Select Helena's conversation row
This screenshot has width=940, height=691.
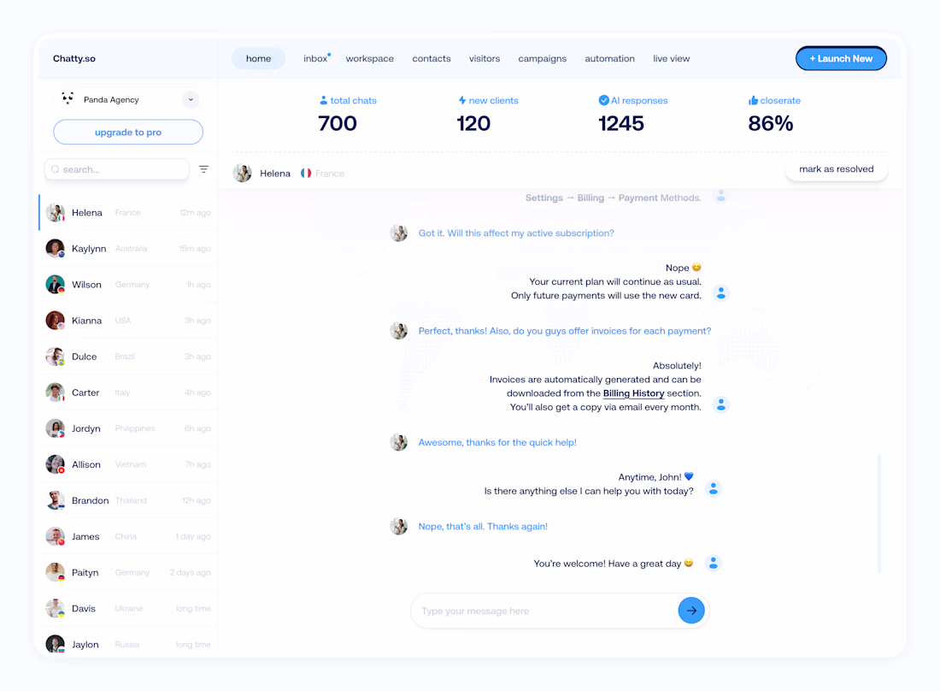127,212
